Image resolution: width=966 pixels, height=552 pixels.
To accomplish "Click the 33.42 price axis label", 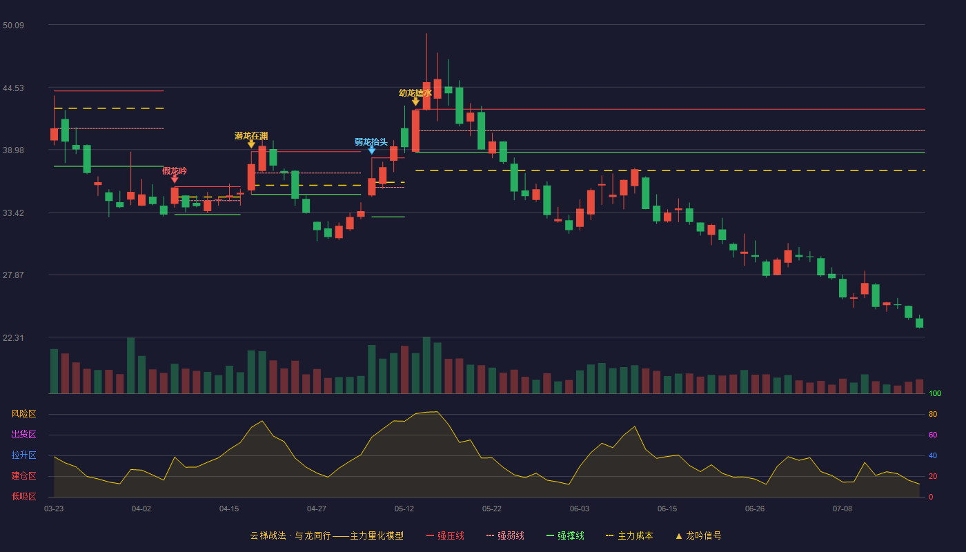I will [x=14, y=213].
